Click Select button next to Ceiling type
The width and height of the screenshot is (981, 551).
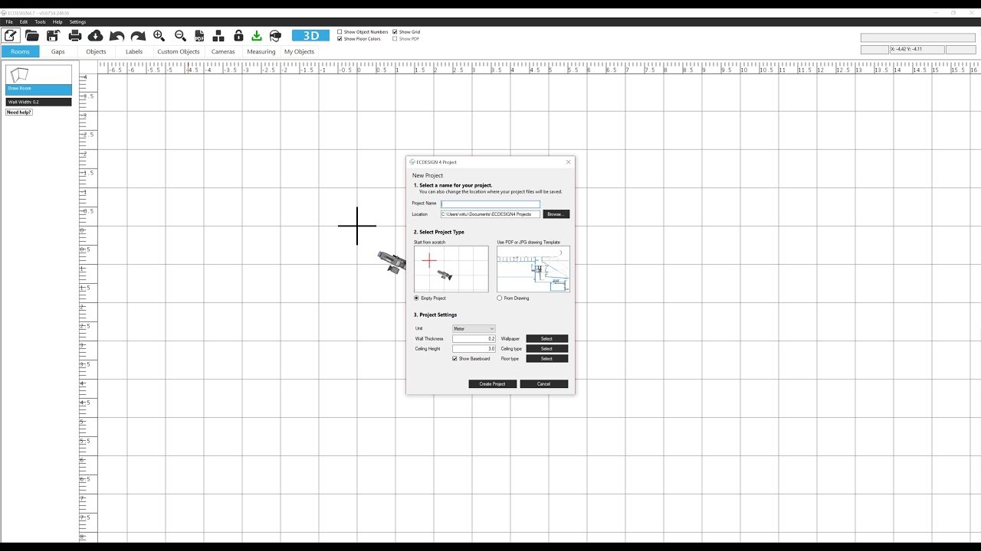[546, 348]
